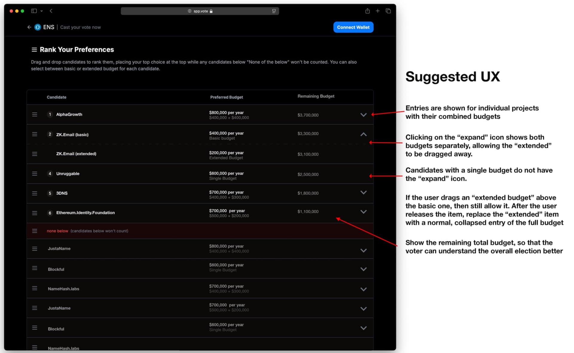
Task: Grab the 3DNS drag handle
Action: pos(35,193)
